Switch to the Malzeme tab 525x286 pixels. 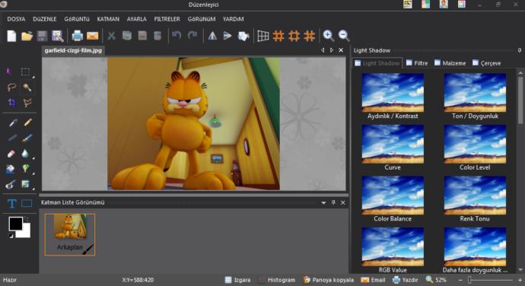click(450, 63)
